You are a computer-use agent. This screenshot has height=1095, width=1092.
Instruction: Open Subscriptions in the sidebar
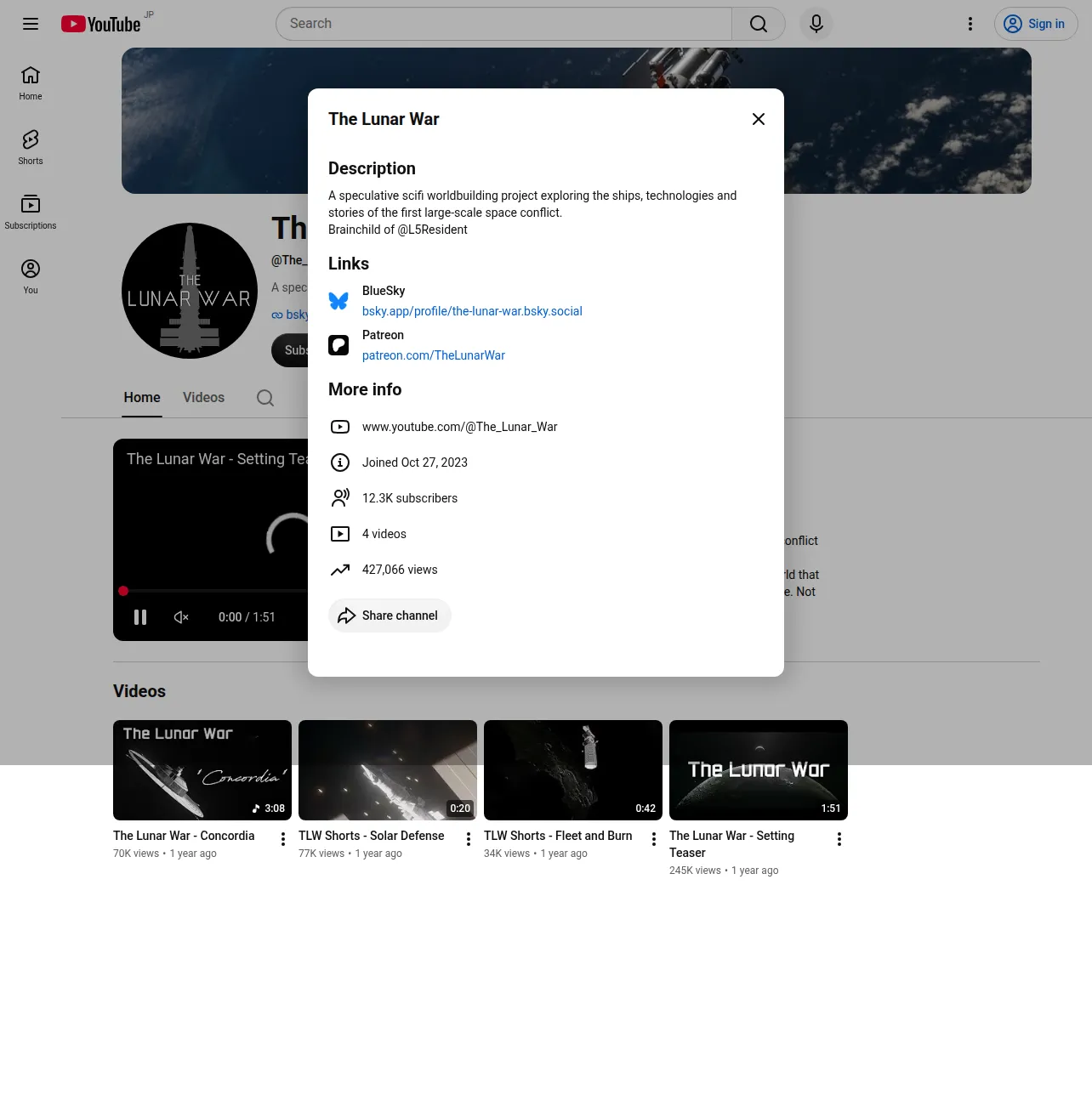[x=31, y=213]
